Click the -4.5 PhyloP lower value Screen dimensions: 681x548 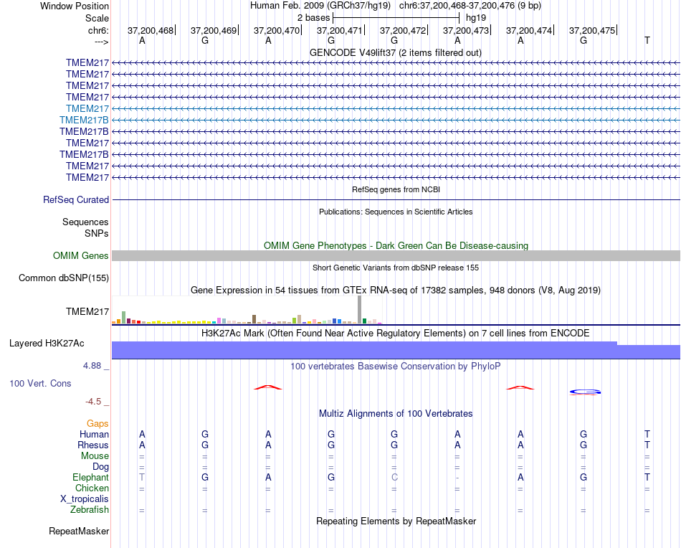[x=93, y=402]
